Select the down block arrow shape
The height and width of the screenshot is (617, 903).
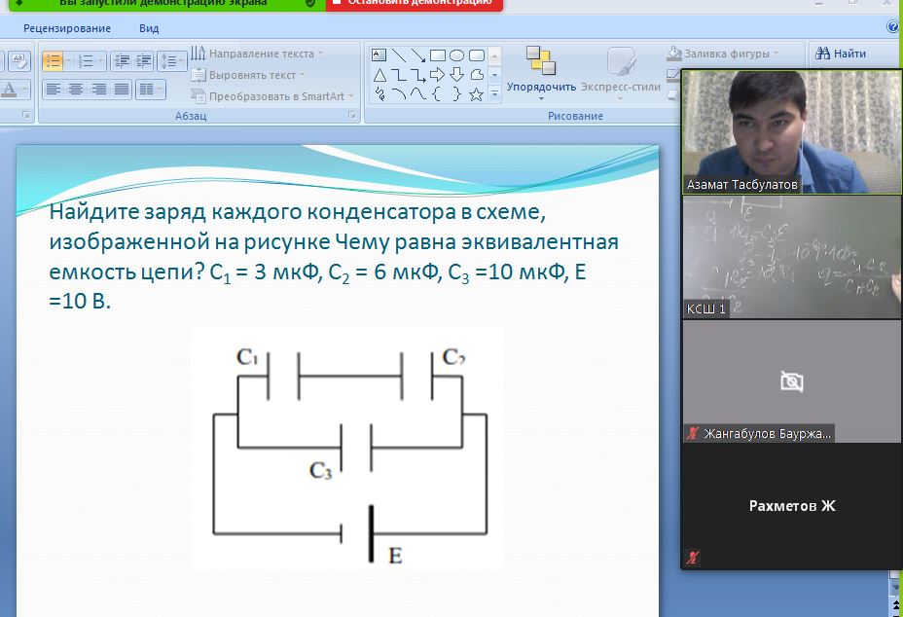point(456,75)
